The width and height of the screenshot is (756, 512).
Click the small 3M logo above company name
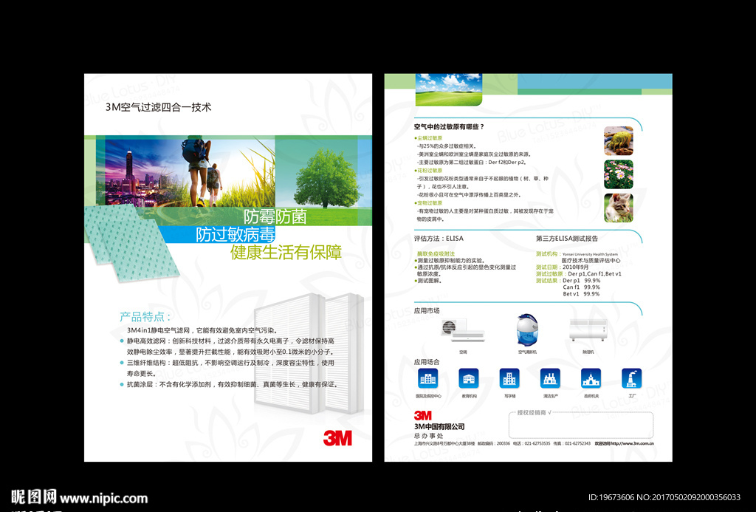[x=423, y=415]
